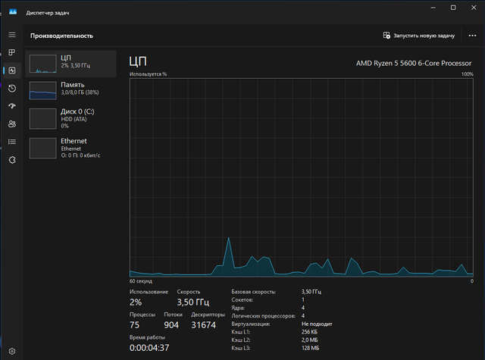Click the processes count '75'

135,325
